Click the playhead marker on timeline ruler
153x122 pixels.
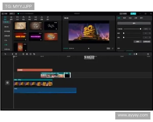coord(14,57)
